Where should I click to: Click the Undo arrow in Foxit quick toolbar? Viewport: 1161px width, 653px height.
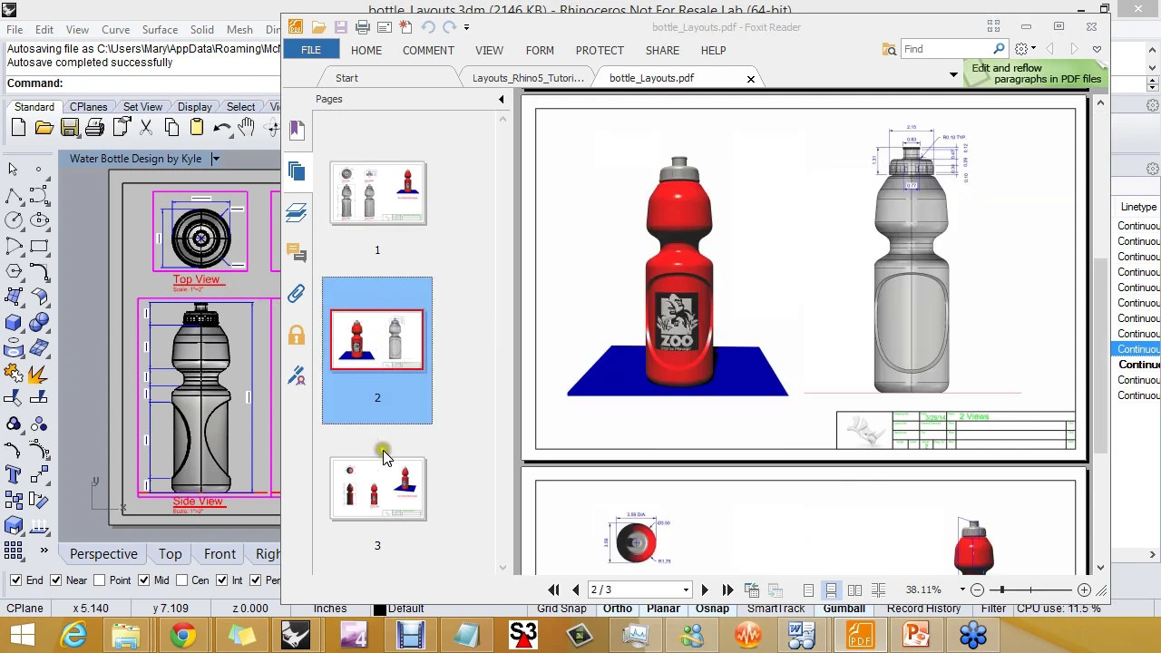tap(429, 27)
